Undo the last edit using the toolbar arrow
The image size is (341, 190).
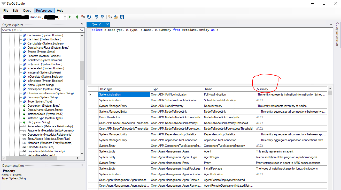pyautogui.click(x=96, y=17)
